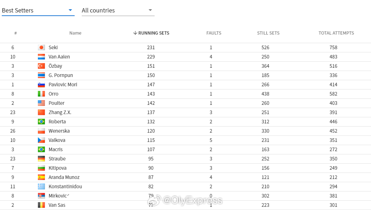Click the Brazil flag beside Roberta
The height and width of the screenshot is (210, 371).
(x=41, y=122)
